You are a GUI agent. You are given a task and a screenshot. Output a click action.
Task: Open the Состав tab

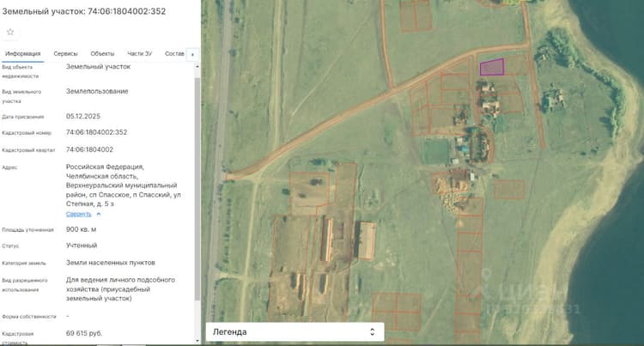coord(174,53)
